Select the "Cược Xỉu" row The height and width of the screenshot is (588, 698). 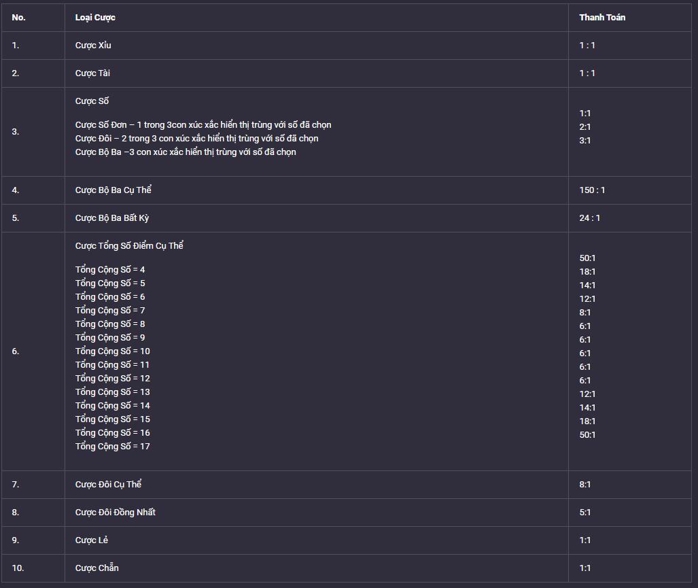pyautogui.click(x=347, y=46)
